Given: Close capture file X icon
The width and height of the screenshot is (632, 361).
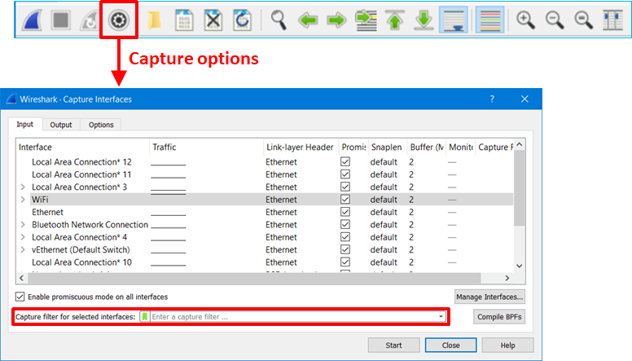Looking at the screenshot, I should pos(213,20).
